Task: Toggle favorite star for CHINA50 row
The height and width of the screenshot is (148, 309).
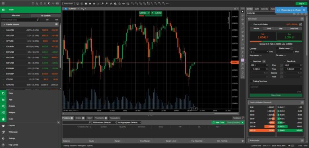Action: tap(3, 85)
